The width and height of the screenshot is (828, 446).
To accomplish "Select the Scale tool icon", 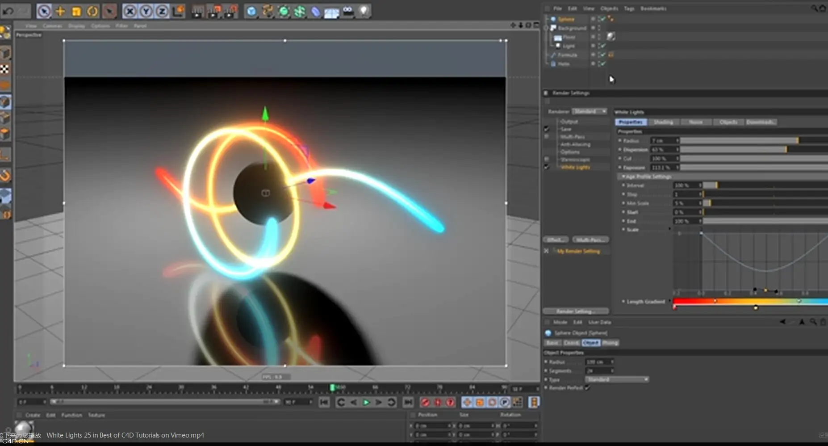I will 76,11.
